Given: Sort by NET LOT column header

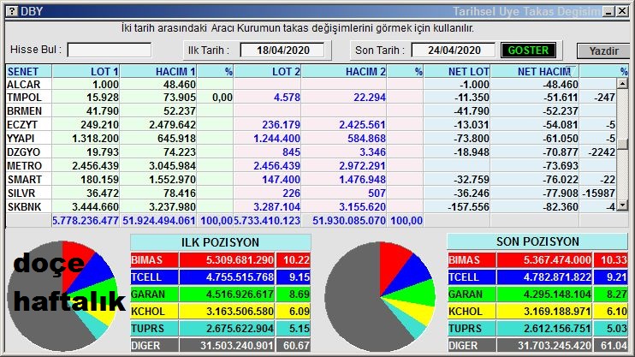Looking at the screenshot, I should (457, 72).
